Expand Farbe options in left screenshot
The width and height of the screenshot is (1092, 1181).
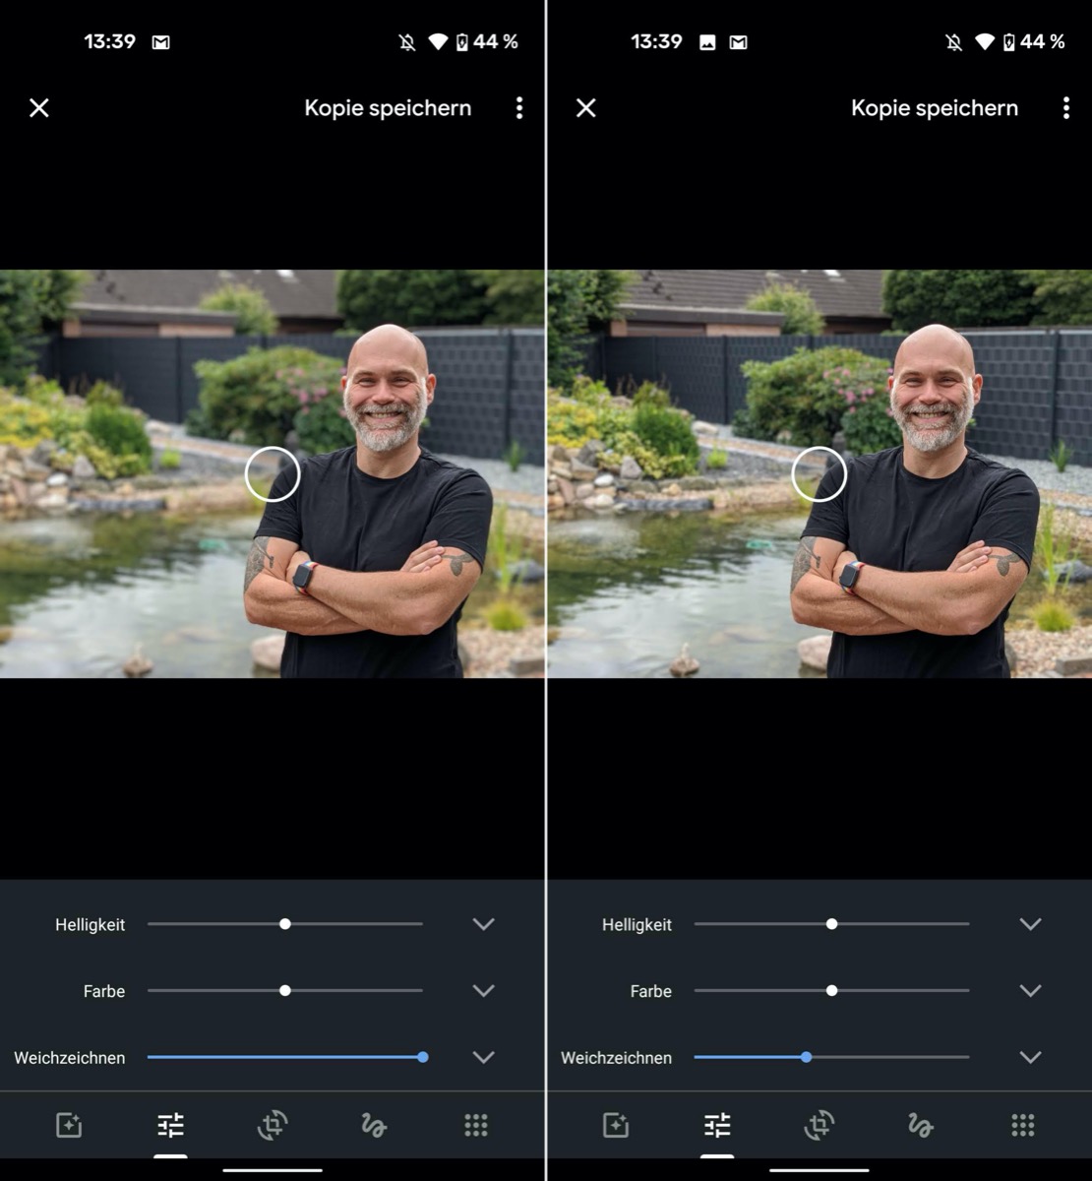tap(483, 991)
